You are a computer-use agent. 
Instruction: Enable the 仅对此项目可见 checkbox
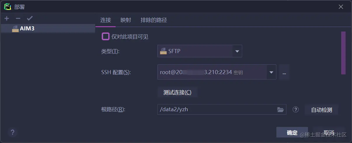[x=105, y=36]
